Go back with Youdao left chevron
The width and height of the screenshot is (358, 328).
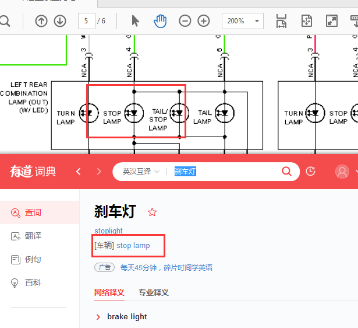click(79, 172)
